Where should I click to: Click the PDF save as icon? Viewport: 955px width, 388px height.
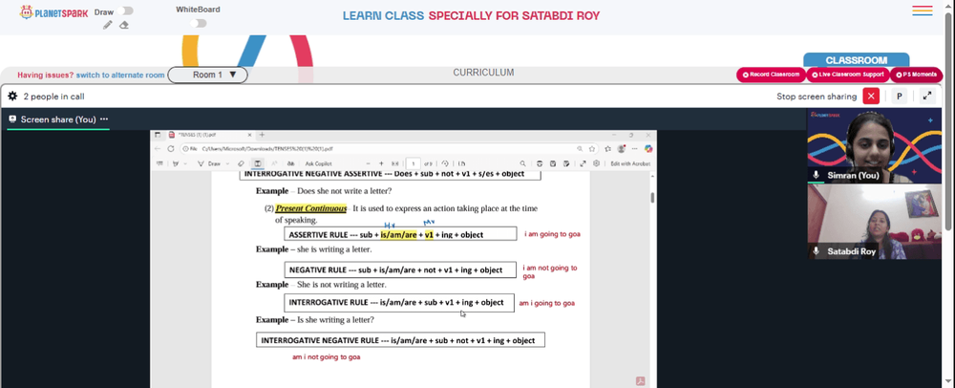(x=566, y=163)
